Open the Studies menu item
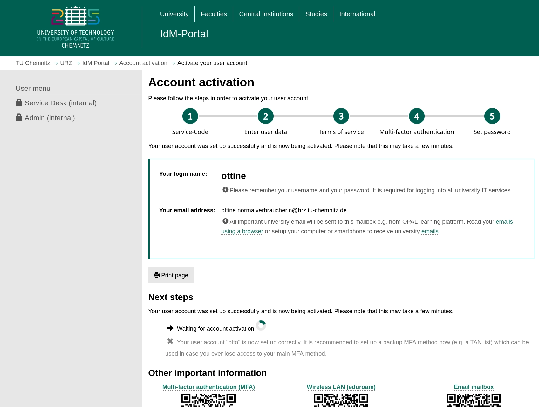Viewport: 539px width, 407px height. pyautogui.click(x=316, y=14)
